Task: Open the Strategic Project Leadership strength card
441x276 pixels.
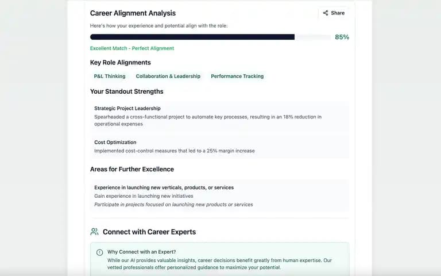Action: click(220, 116)
